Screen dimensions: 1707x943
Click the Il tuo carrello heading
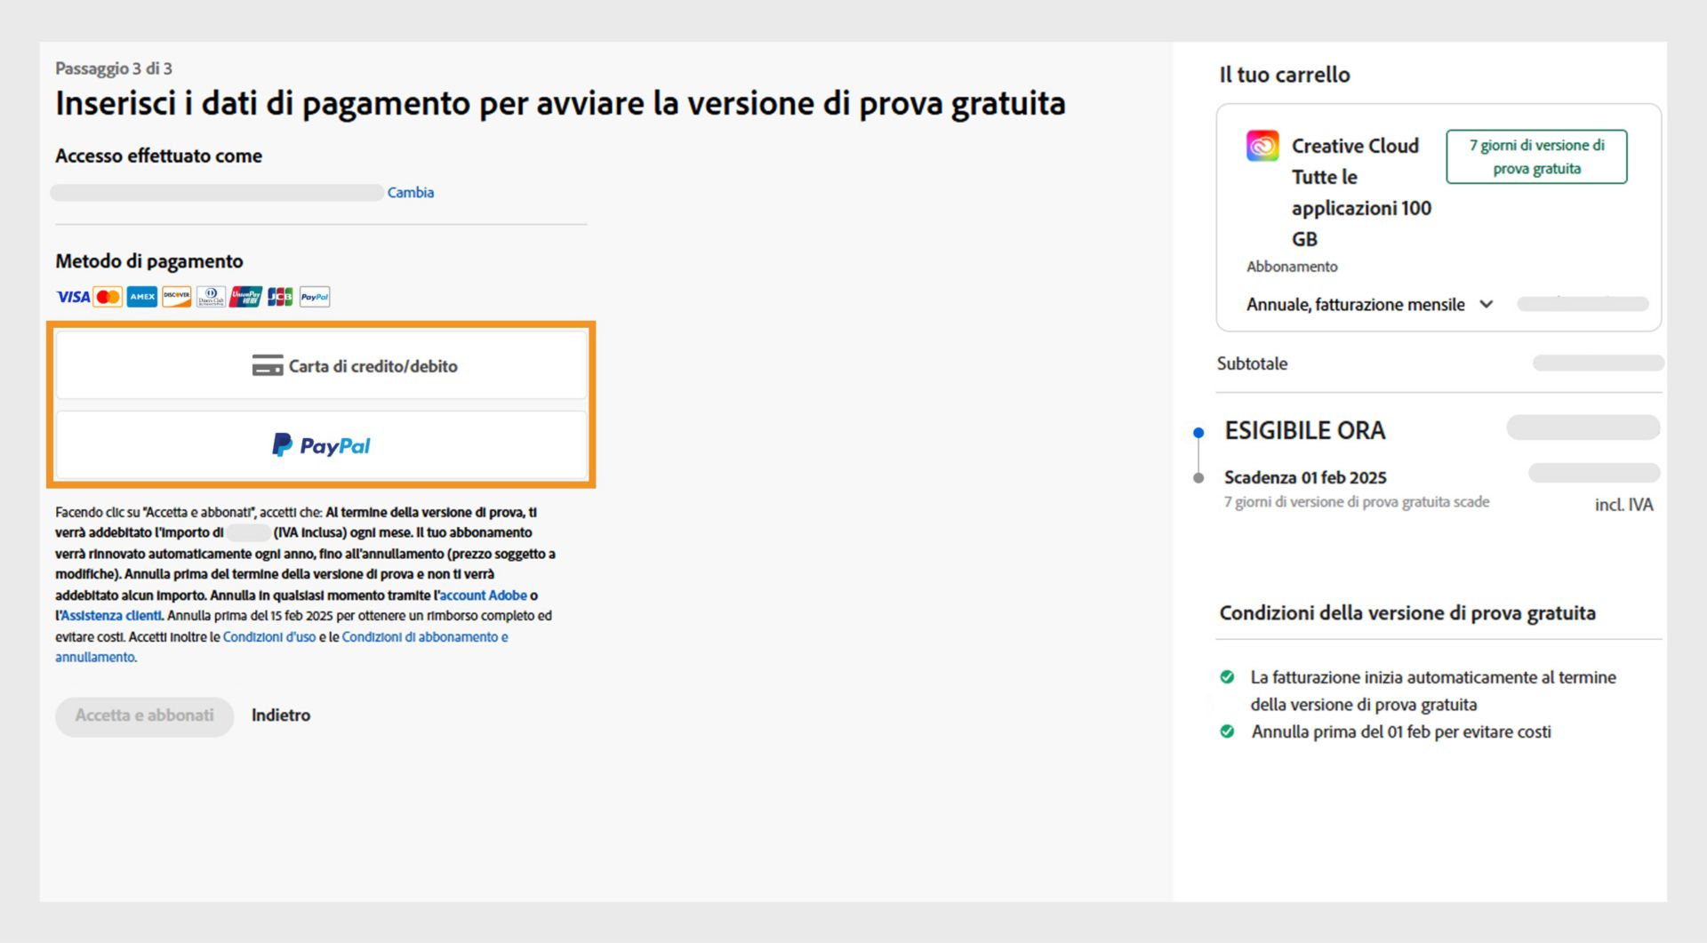[1285, 75]
